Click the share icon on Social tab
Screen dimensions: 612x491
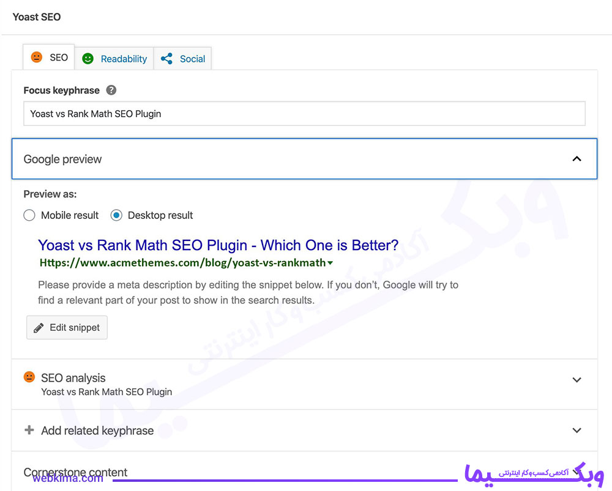click(x=166, y=59)
